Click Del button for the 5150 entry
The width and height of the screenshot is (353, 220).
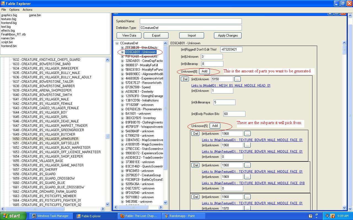coord(185,79)
